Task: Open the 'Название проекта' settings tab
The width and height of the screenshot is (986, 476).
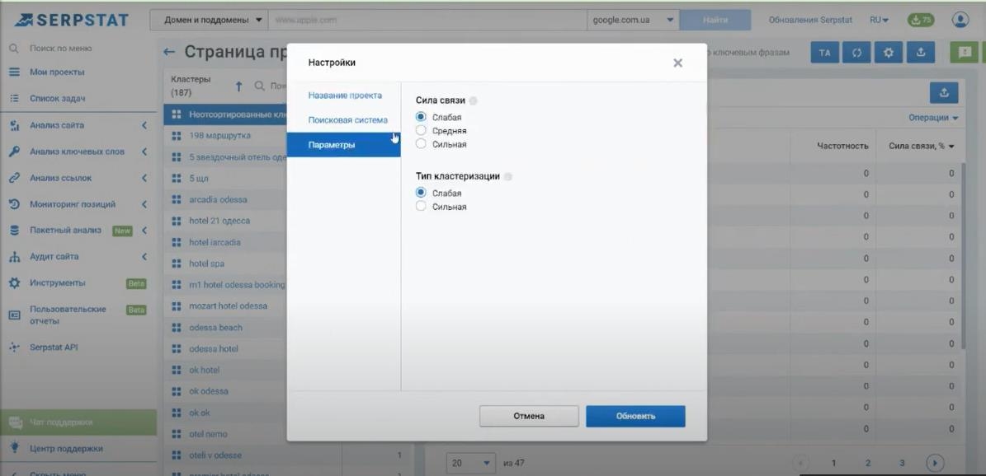Action: [x=344, y=96]
